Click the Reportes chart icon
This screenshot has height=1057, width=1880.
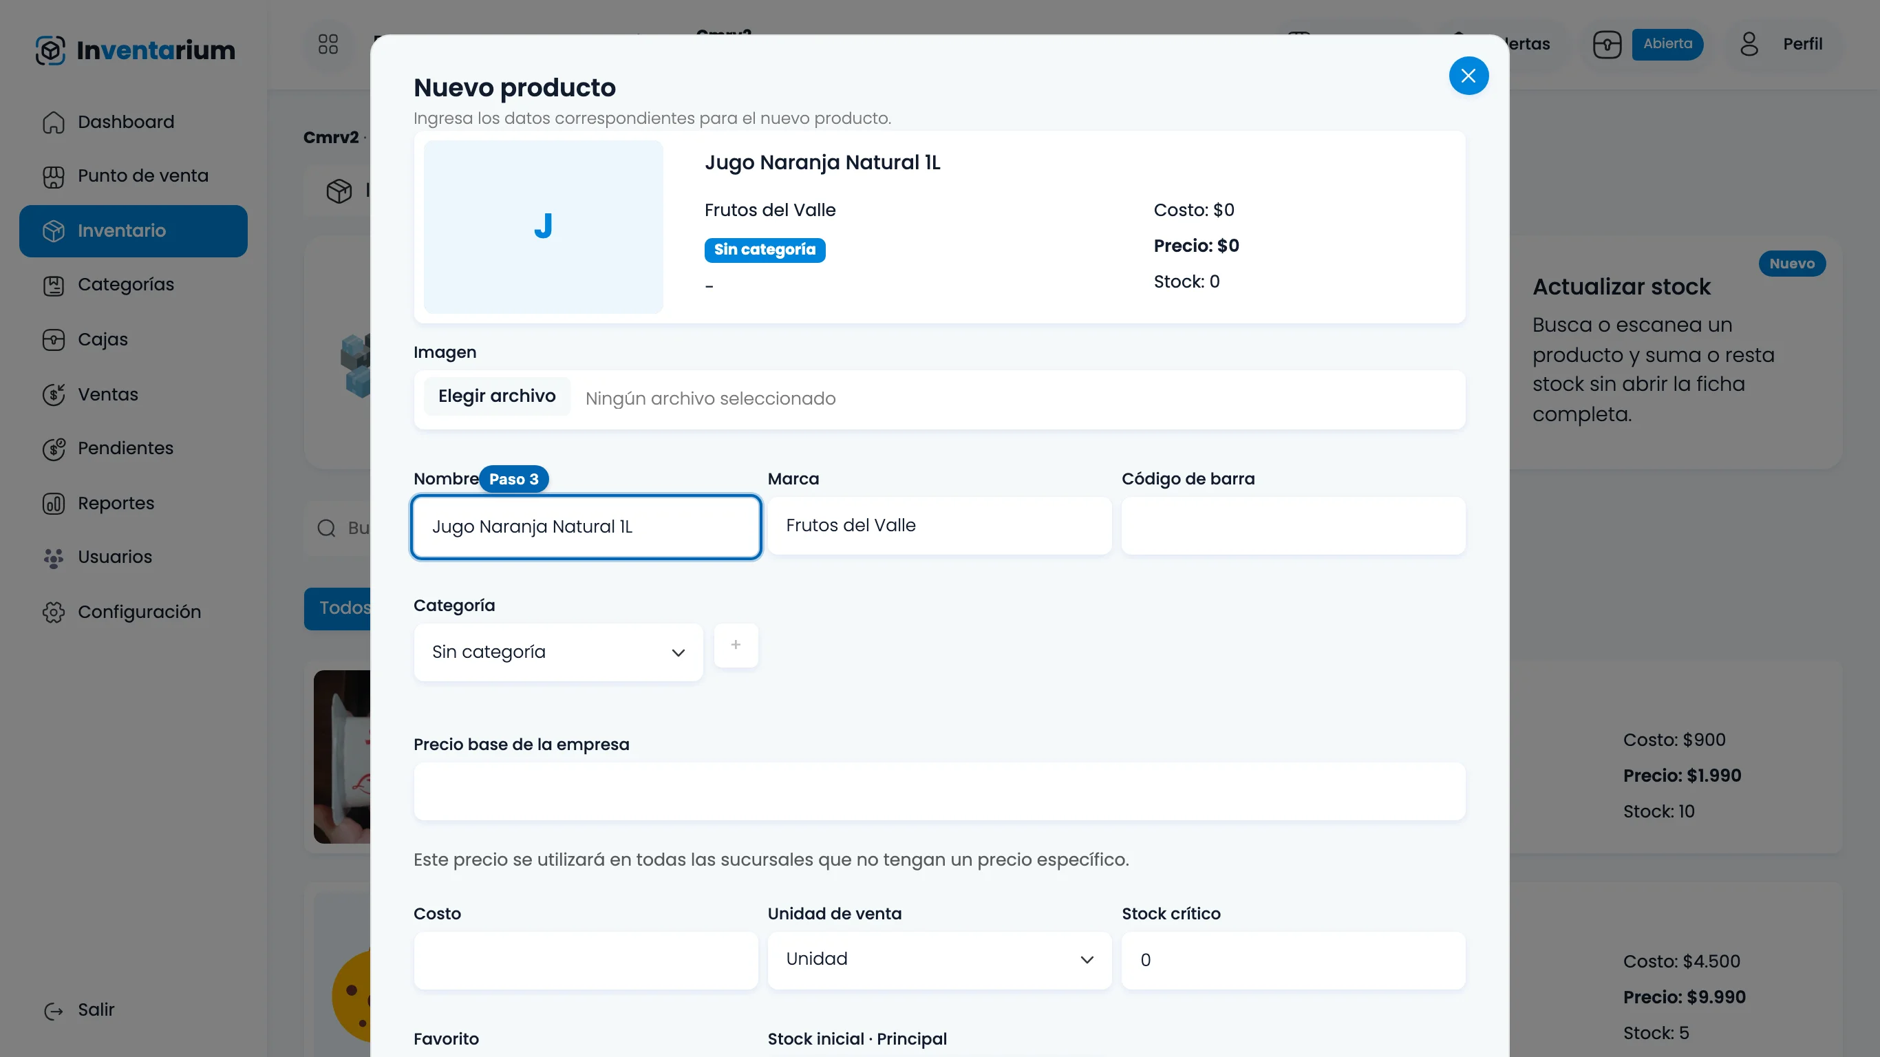point(53,503)
